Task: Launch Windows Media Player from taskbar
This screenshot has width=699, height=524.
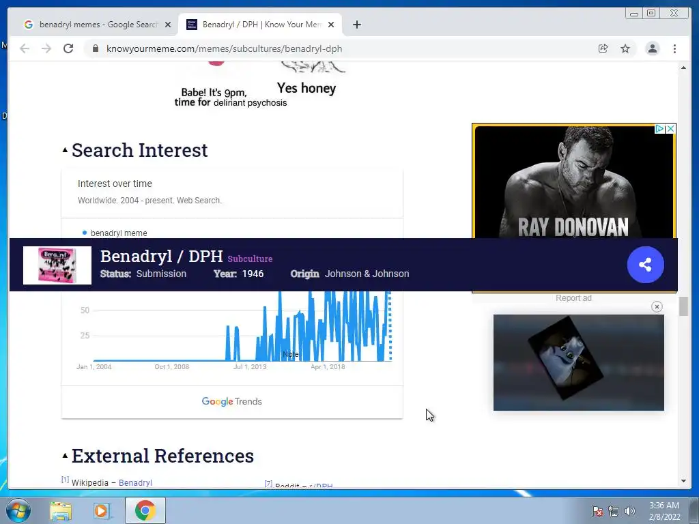Action: click(102, 510)
